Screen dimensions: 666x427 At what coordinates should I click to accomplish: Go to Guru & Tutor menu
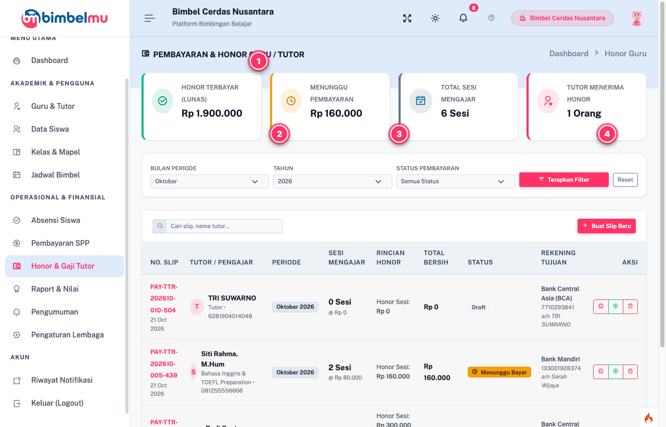click(x=65, y=106)
